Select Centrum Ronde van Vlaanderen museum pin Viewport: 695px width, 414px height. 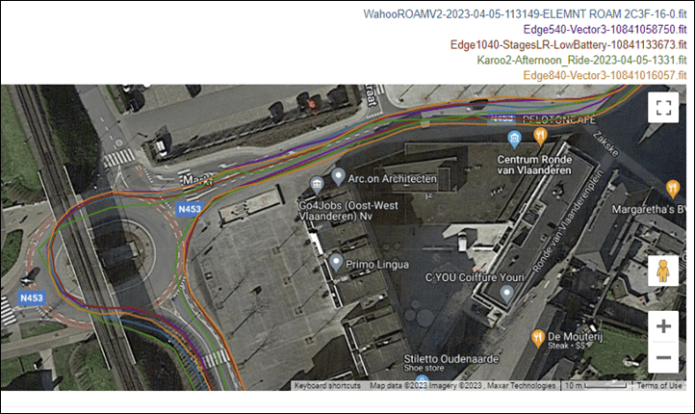(x=514, y=140)
